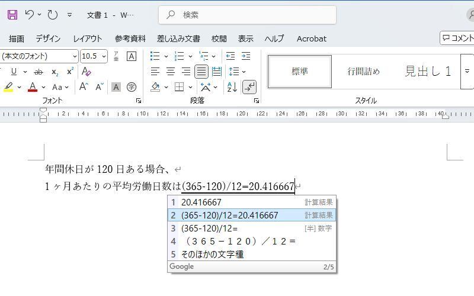
Task: Apply bulleted list
Action: point(155,56)
